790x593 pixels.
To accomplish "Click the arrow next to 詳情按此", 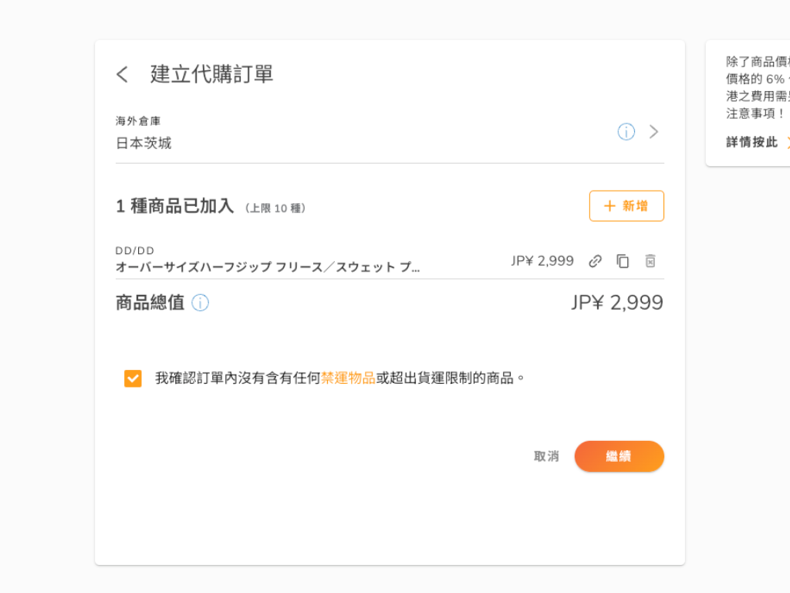I will pyautogui.click(x=787, y=142).
